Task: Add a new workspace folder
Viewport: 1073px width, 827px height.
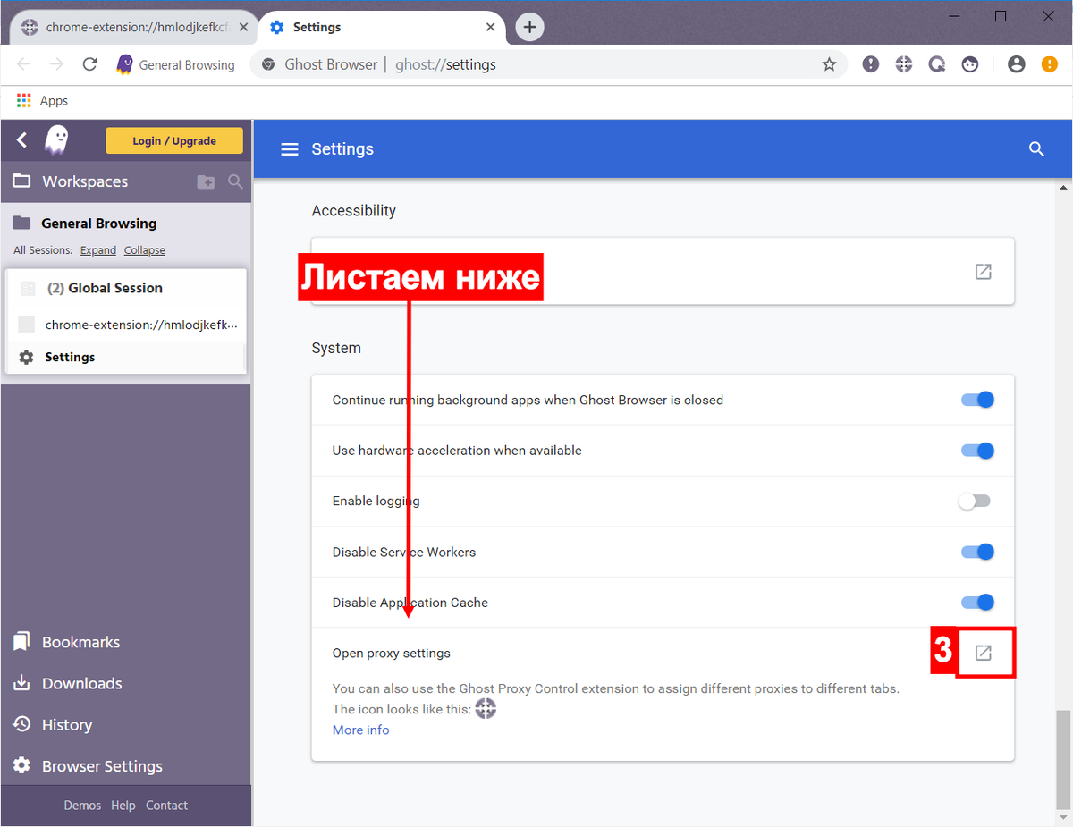Action: (x=206, y=181)
